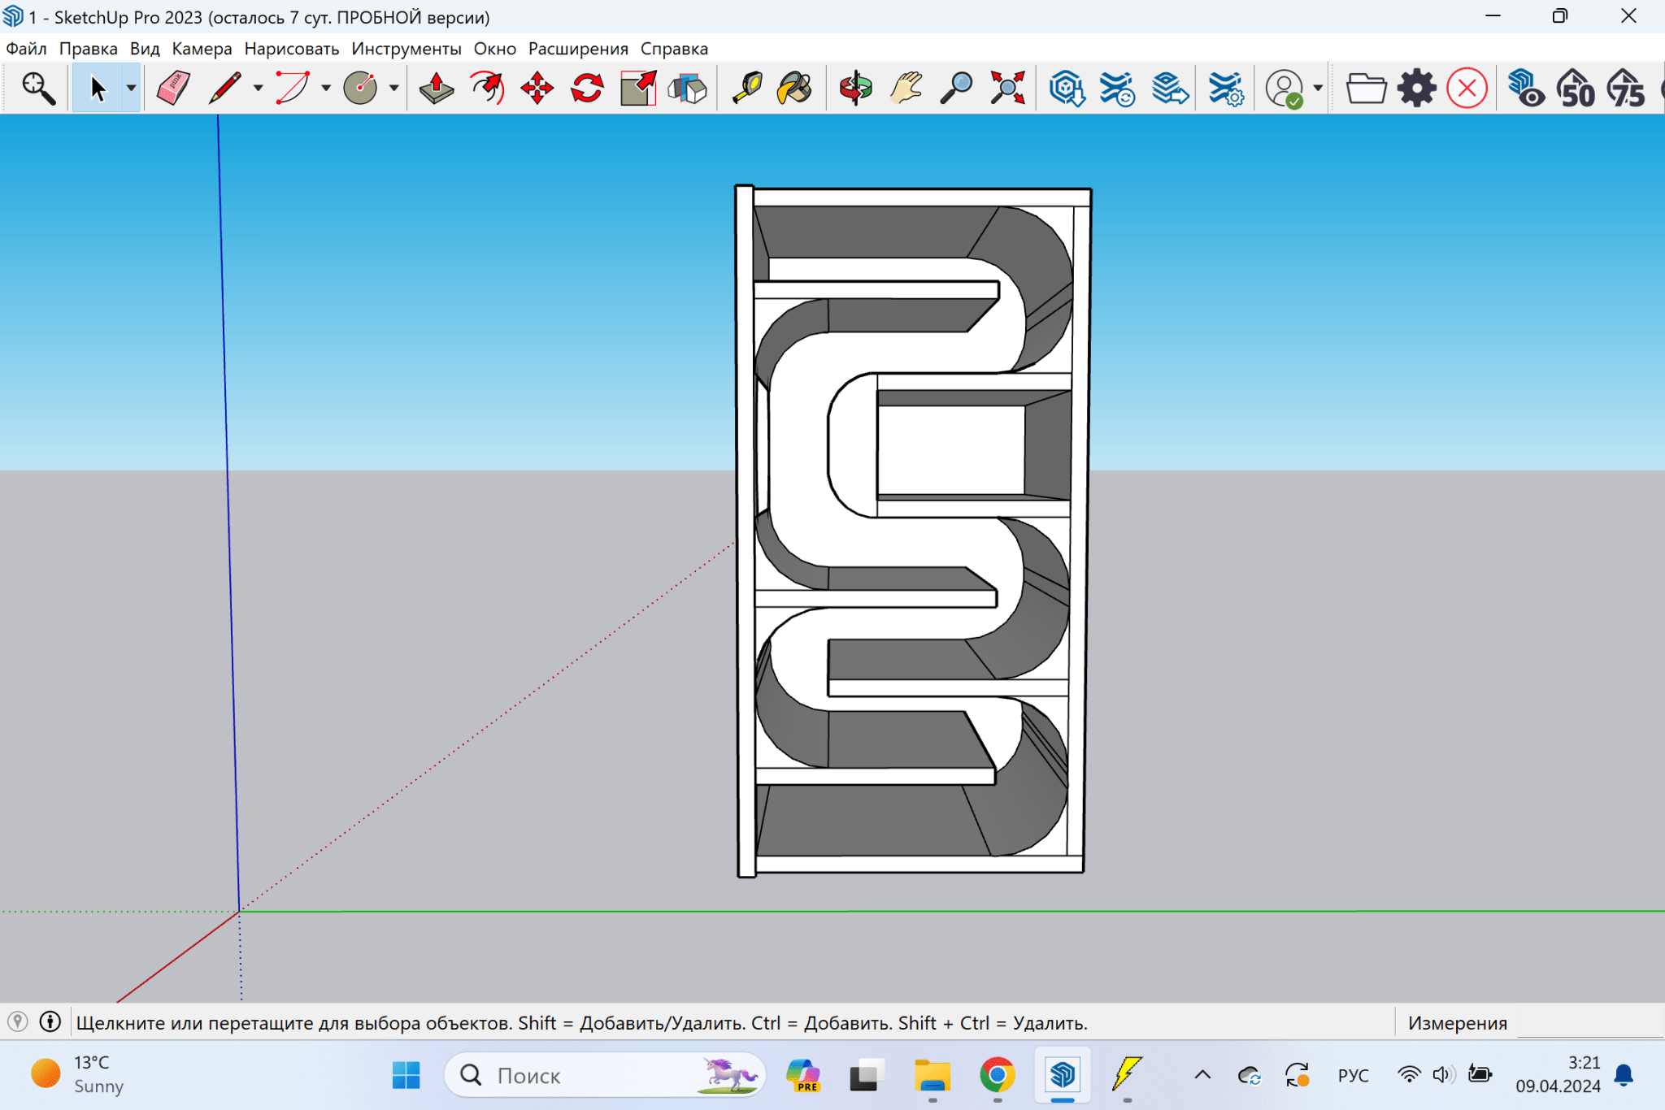Click the folded shelf model in viewport
This screenshot has height=1110, width=1665.
tap(913, 531)
